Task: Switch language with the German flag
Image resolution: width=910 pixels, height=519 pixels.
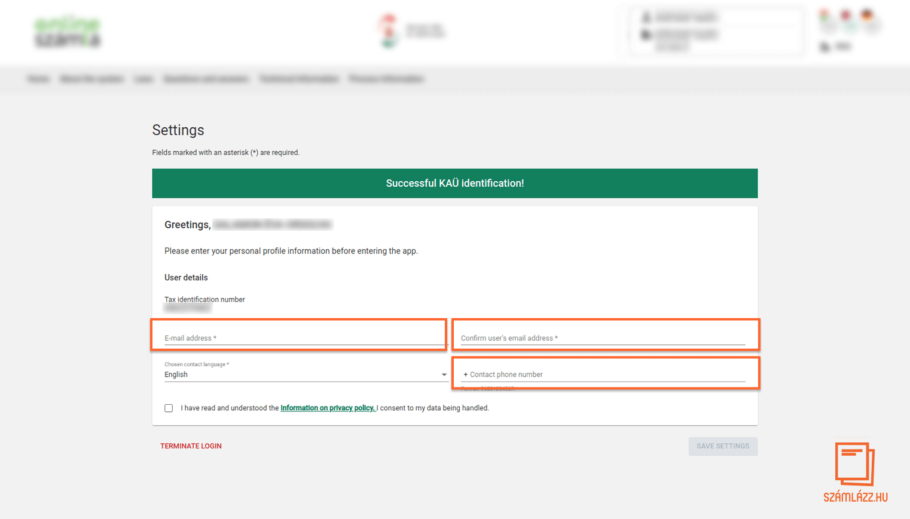Action: click(x=867, y=16)
